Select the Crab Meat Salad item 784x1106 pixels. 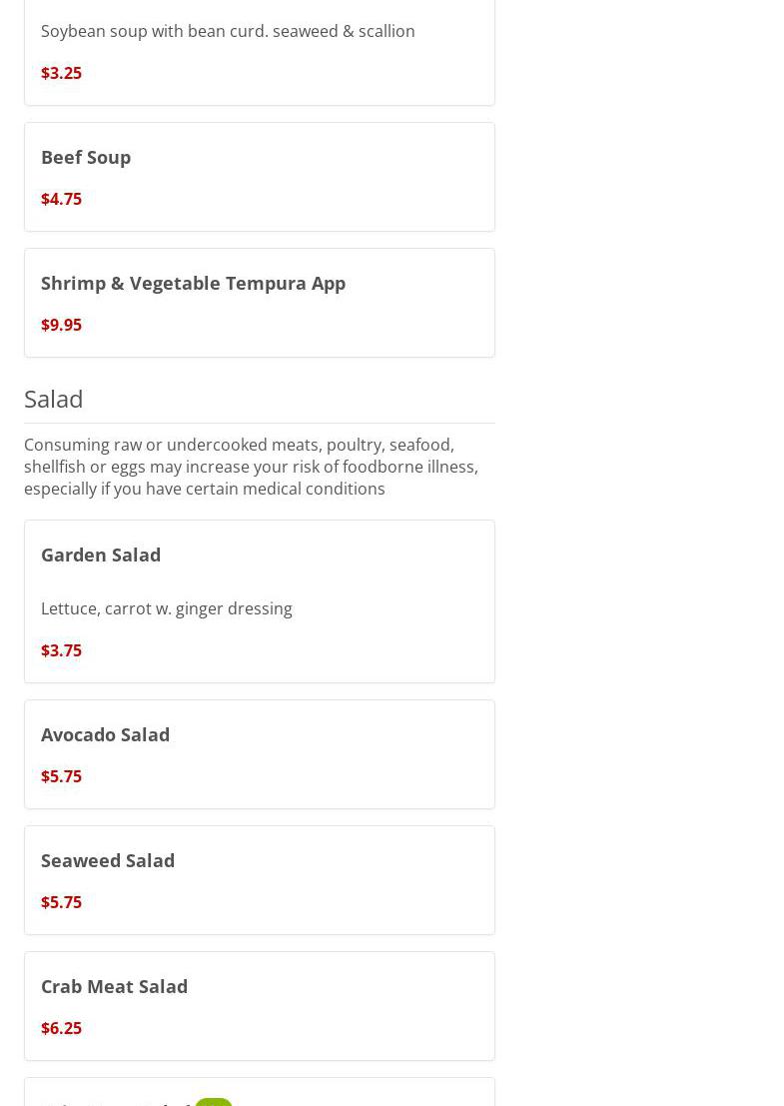pyautogui.click(x=114, y=986)
